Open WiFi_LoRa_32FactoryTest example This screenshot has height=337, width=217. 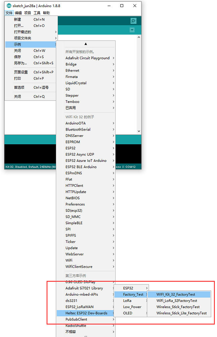pyautogui.click(x=177, y=301)
